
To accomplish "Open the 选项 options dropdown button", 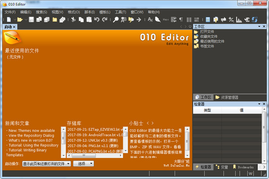I will pos(84,164).
